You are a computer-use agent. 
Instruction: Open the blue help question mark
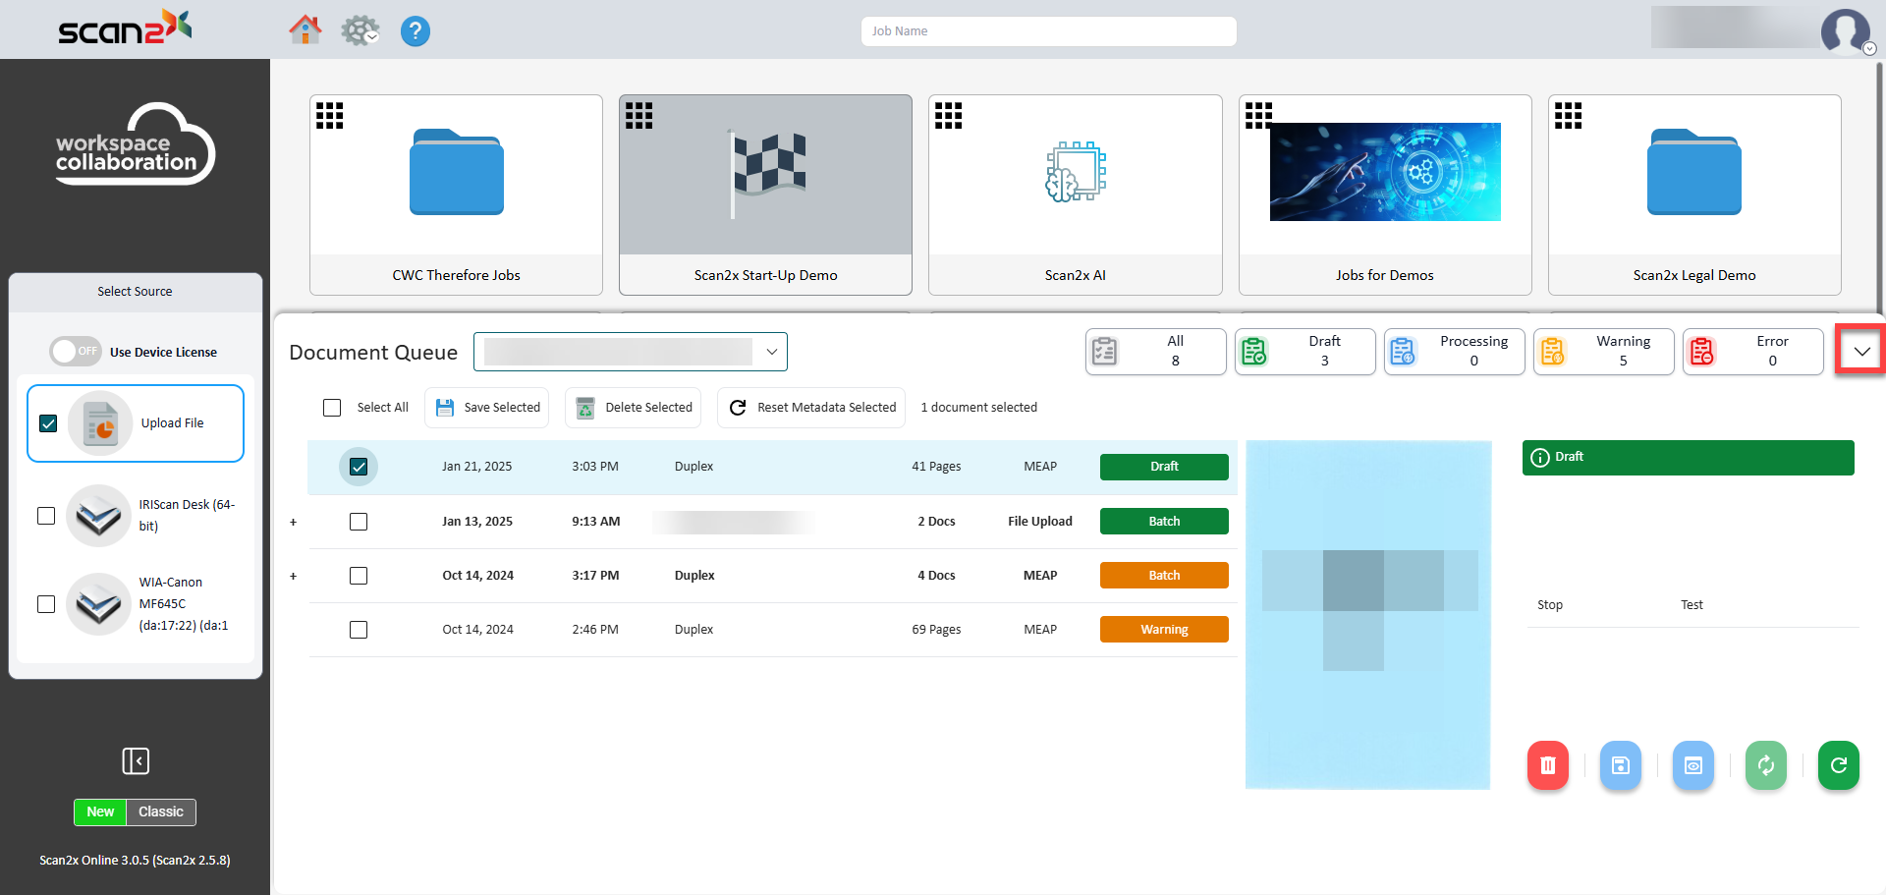pos(416,31)
